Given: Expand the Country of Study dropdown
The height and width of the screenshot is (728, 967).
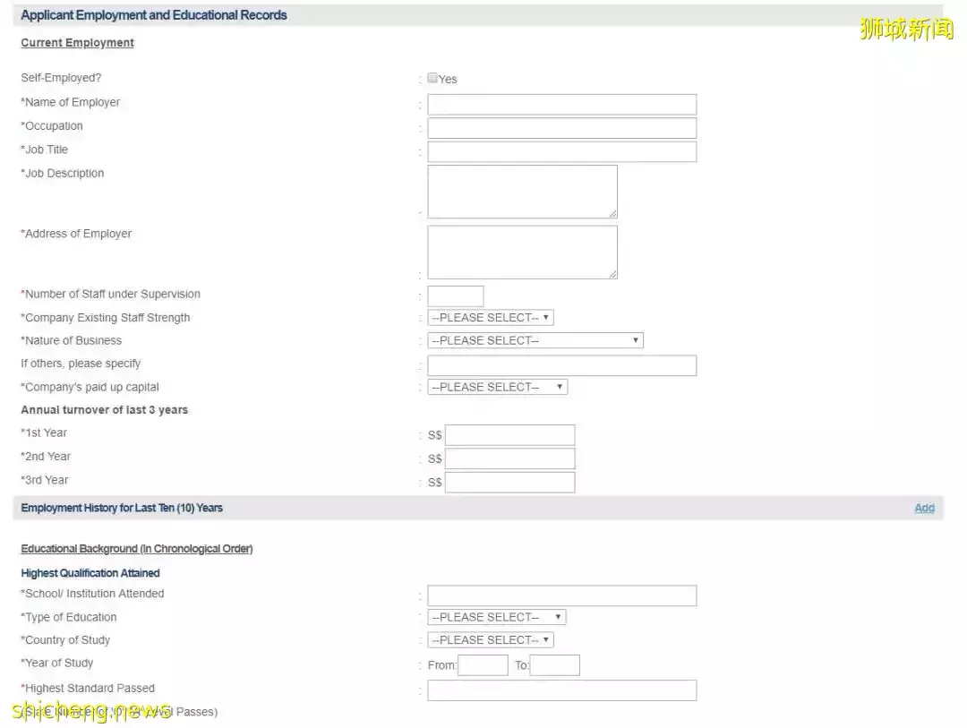Looking at the screenshot, I should [491, 640].
